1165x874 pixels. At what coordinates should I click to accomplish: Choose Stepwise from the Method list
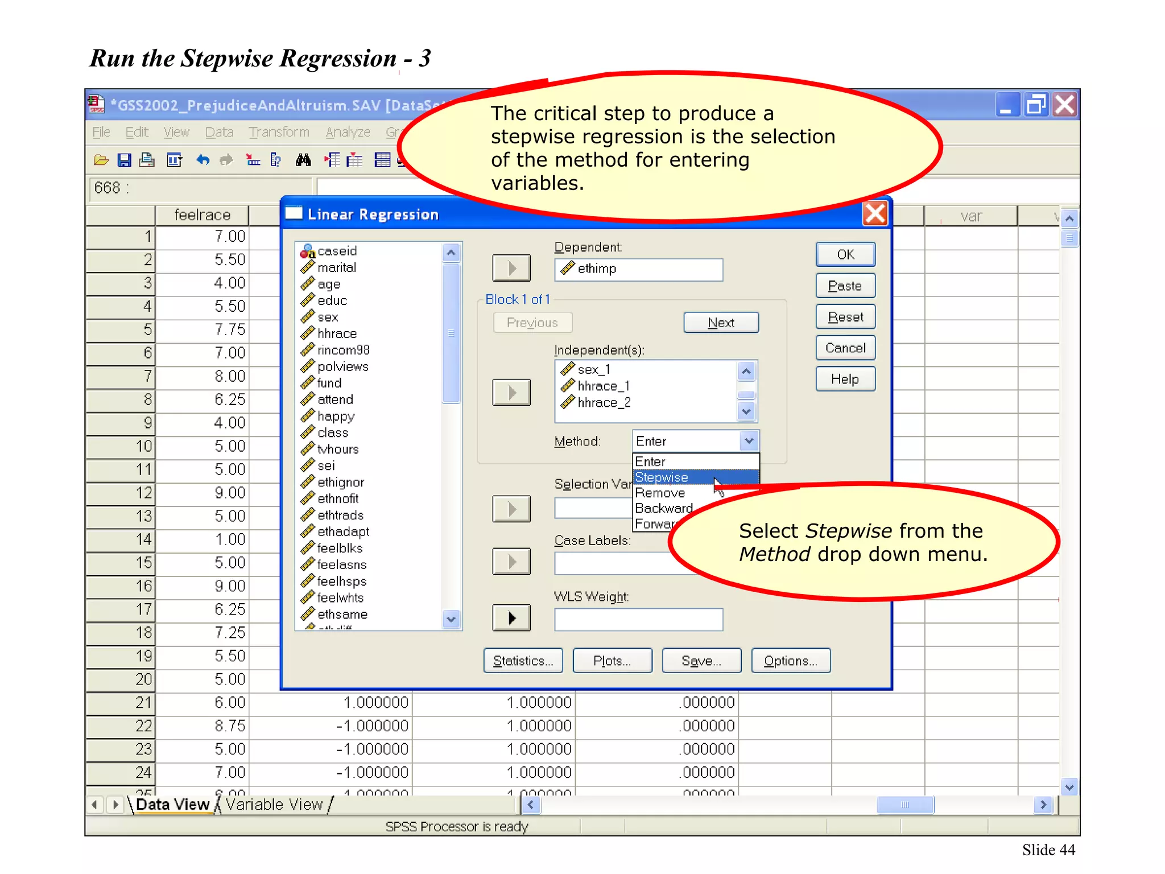(696, 477)
